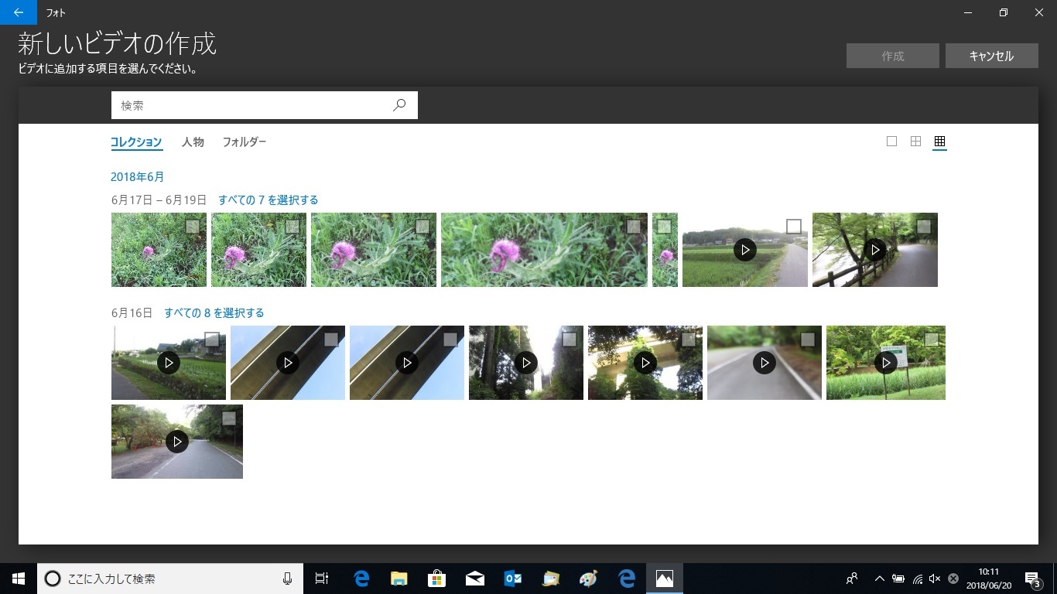Click the muted volume tray icon
This screenshot has width=1057, height=594.
coord(935,579)
